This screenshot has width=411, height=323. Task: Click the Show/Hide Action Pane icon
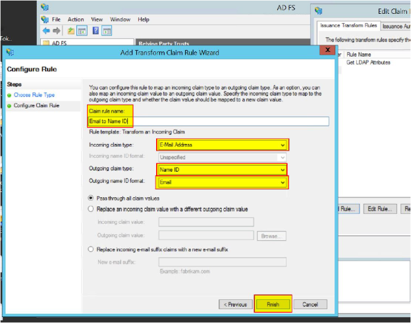[108, 31]
